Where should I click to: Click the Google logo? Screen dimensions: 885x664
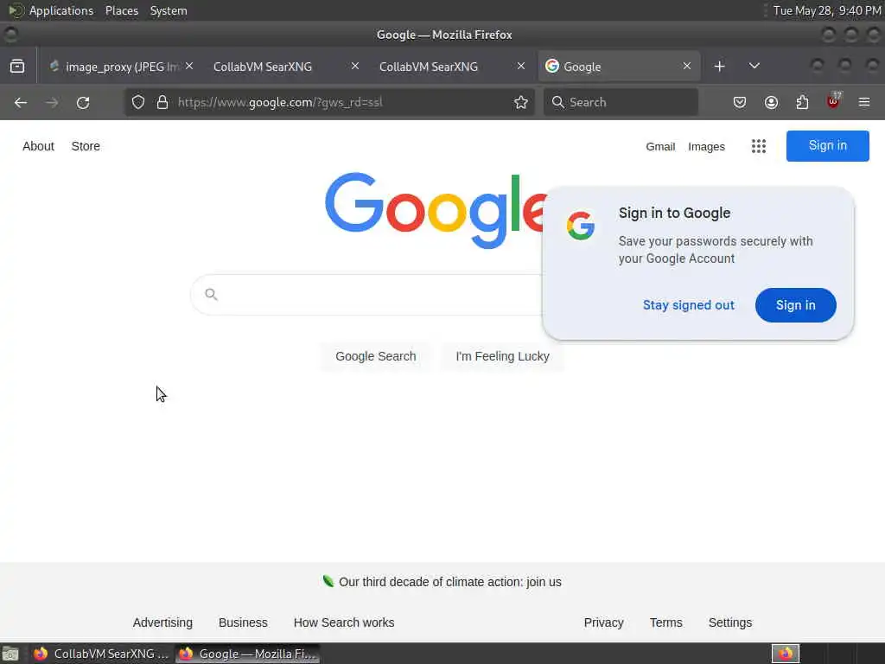click(x=436, y=210)
